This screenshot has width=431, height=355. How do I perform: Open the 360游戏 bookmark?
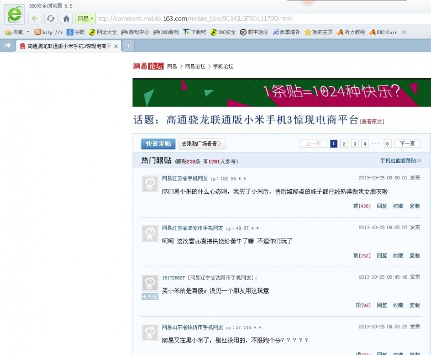pos(166,32)
